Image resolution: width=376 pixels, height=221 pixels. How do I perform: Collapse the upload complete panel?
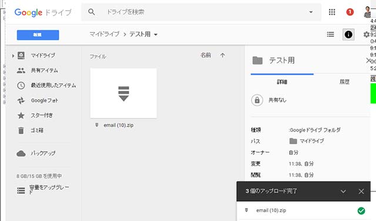click(x=343, y=191)
